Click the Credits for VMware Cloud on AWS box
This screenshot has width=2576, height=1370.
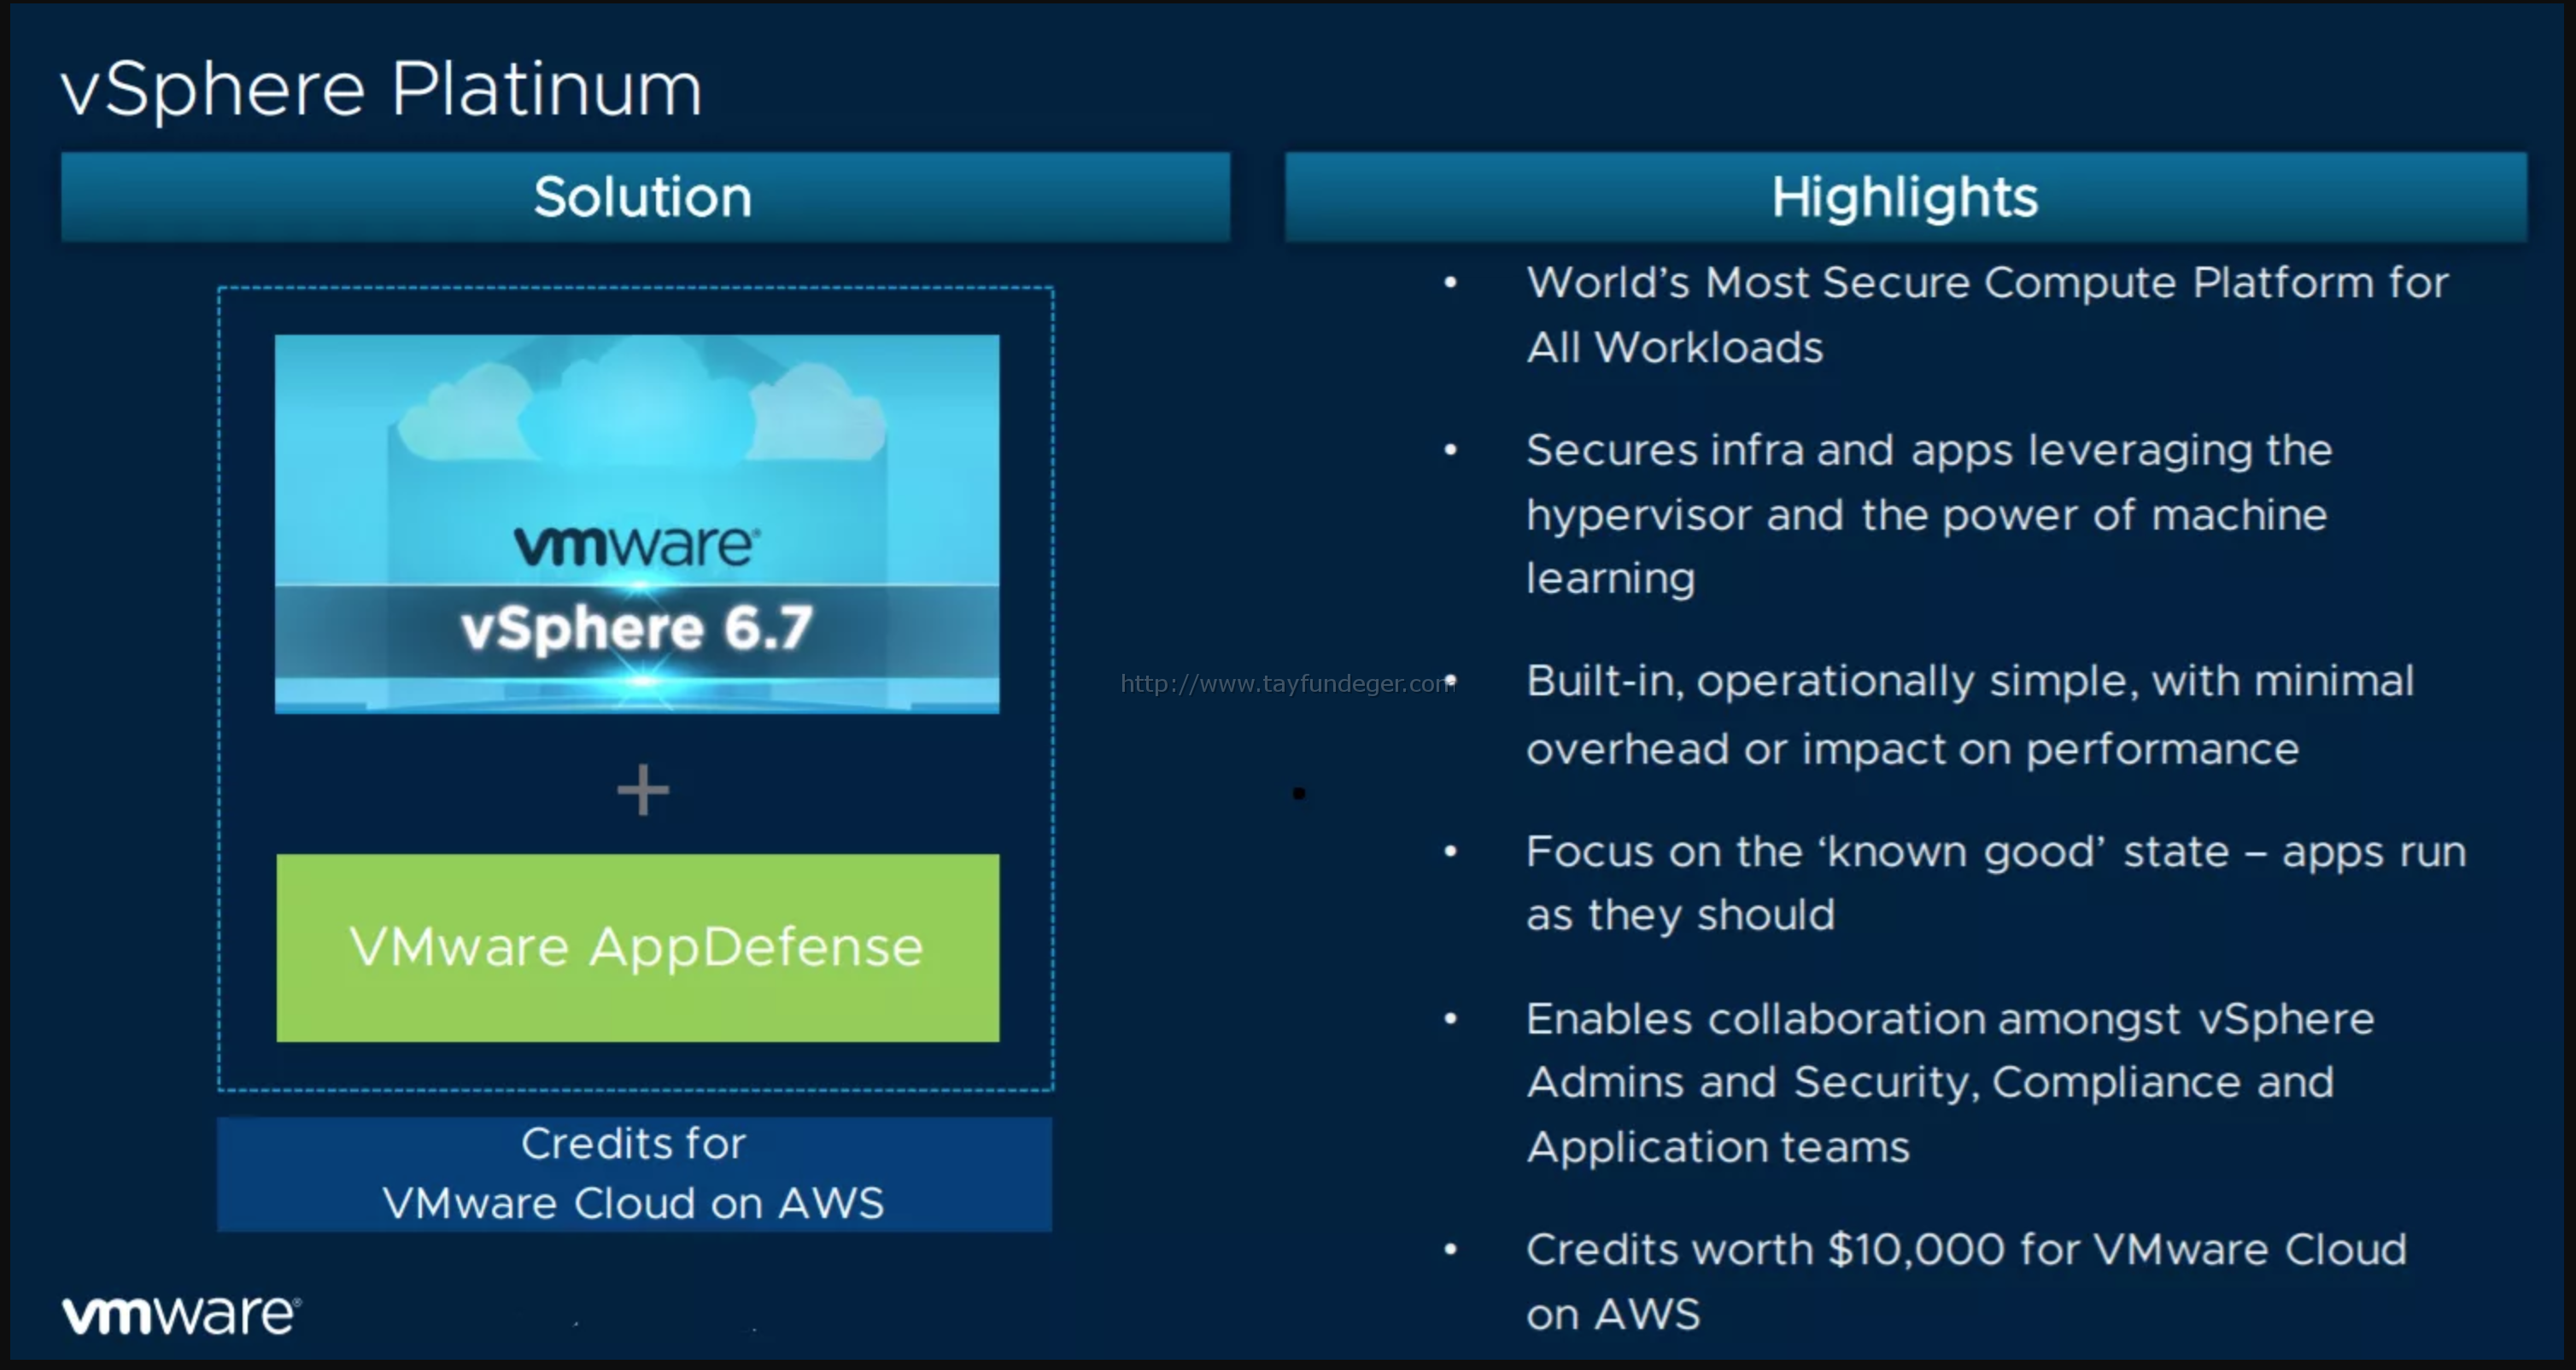click(634, 1174)
